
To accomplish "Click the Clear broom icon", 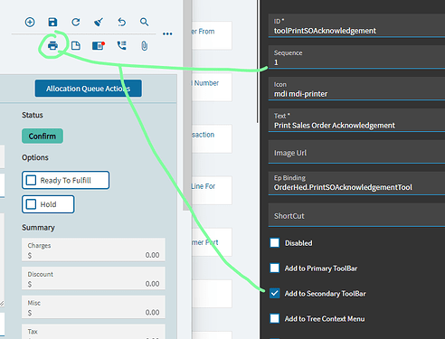I will tap(99, 22).
